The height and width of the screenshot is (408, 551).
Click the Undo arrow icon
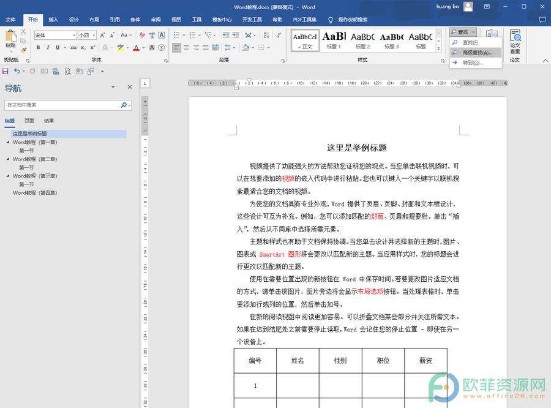pos(16,72)
